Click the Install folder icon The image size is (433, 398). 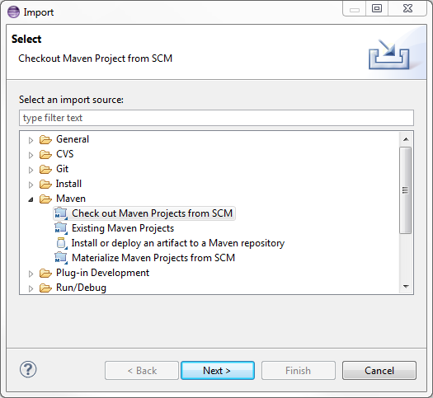tap(45, 185)
